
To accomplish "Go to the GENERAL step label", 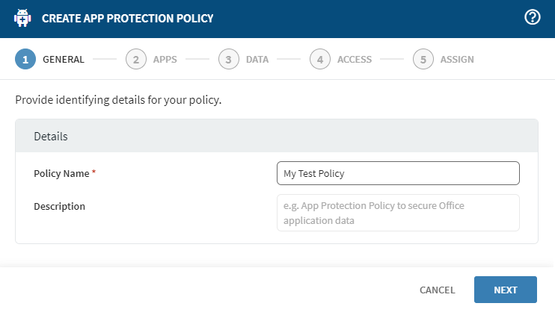I will pyautogui.click(x=64, y=60).
